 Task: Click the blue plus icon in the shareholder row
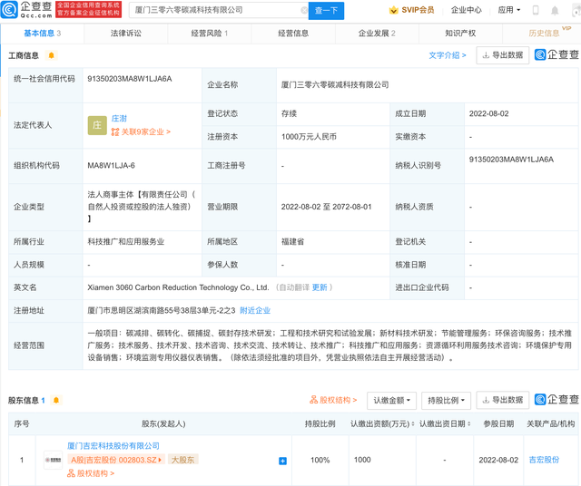tap(282, 461)
